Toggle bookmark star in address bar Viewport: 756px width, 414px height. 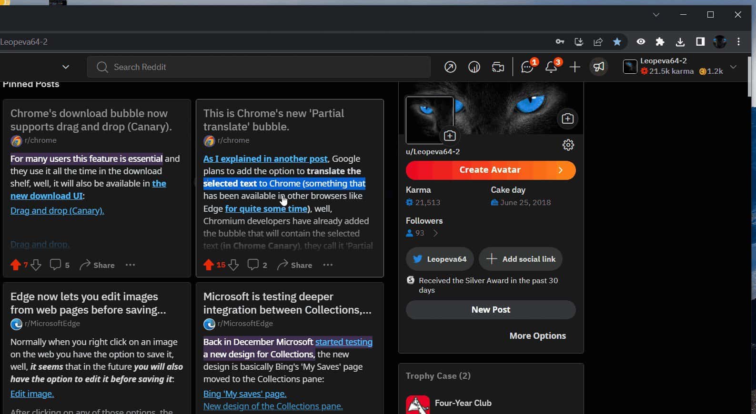pos(617,42)
